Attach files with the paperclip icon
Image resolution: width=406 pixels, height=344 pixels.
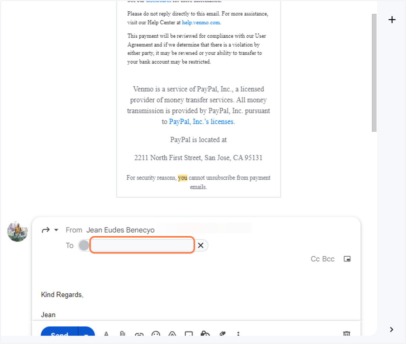coord(122,334)
